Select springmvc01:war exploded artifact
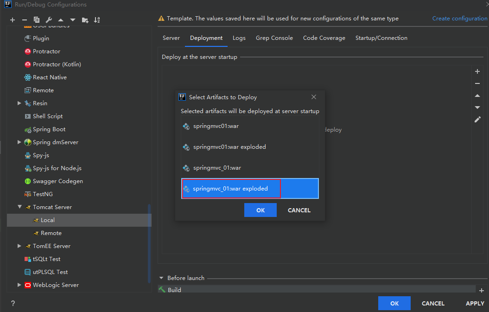Viewport: 489px width, 312px height. click(250, 147)
